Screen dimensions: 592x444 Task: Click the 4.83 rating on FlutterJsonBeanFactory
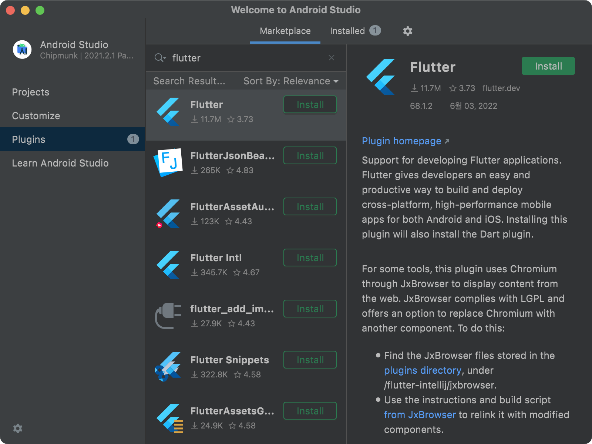coord(240,170)
